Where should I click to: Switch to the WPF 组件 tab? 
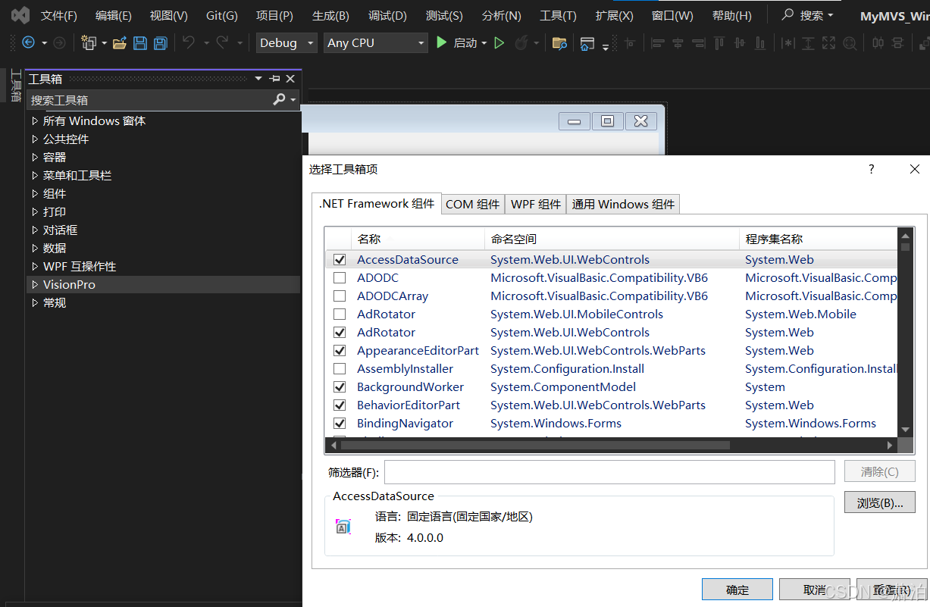536,204
